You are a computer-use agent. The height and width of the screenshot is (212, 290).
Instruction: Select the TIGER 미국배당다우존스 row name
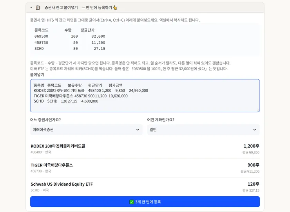[52, 165]
